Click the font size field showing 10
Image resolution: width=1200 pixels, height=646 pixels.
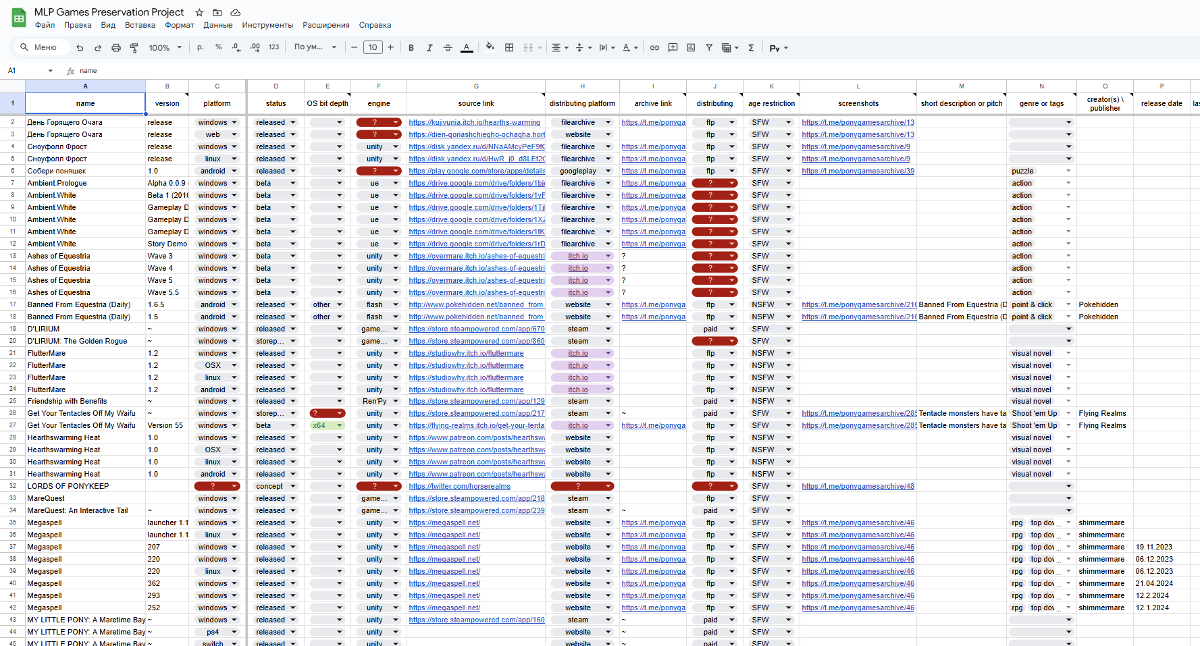[x=373, y=47]
